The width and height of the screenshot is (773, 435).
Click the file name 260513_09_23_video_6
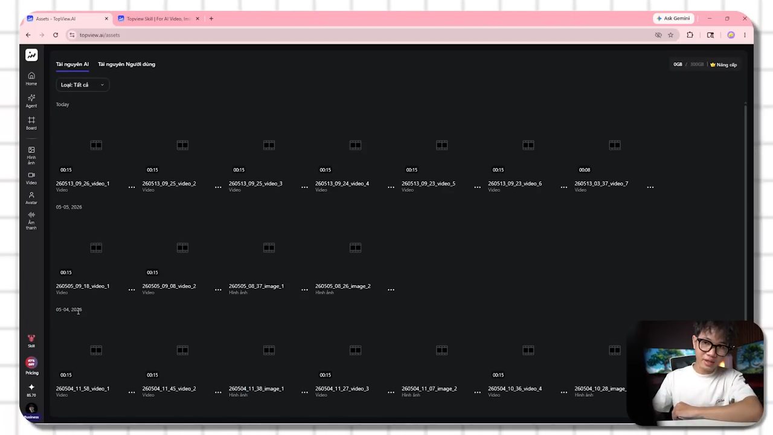tap(515, 184)
